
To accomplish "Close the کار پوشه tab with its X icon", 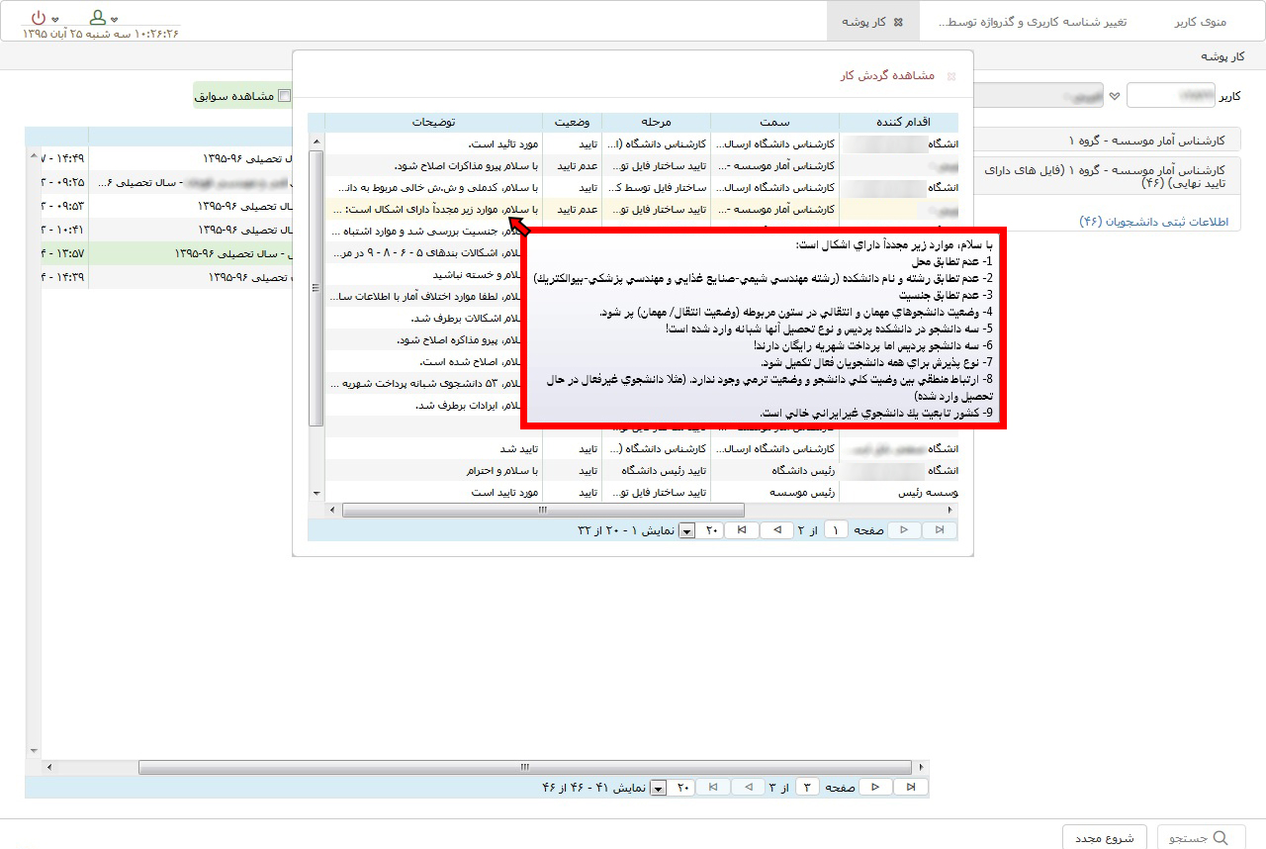I will 898,21.
